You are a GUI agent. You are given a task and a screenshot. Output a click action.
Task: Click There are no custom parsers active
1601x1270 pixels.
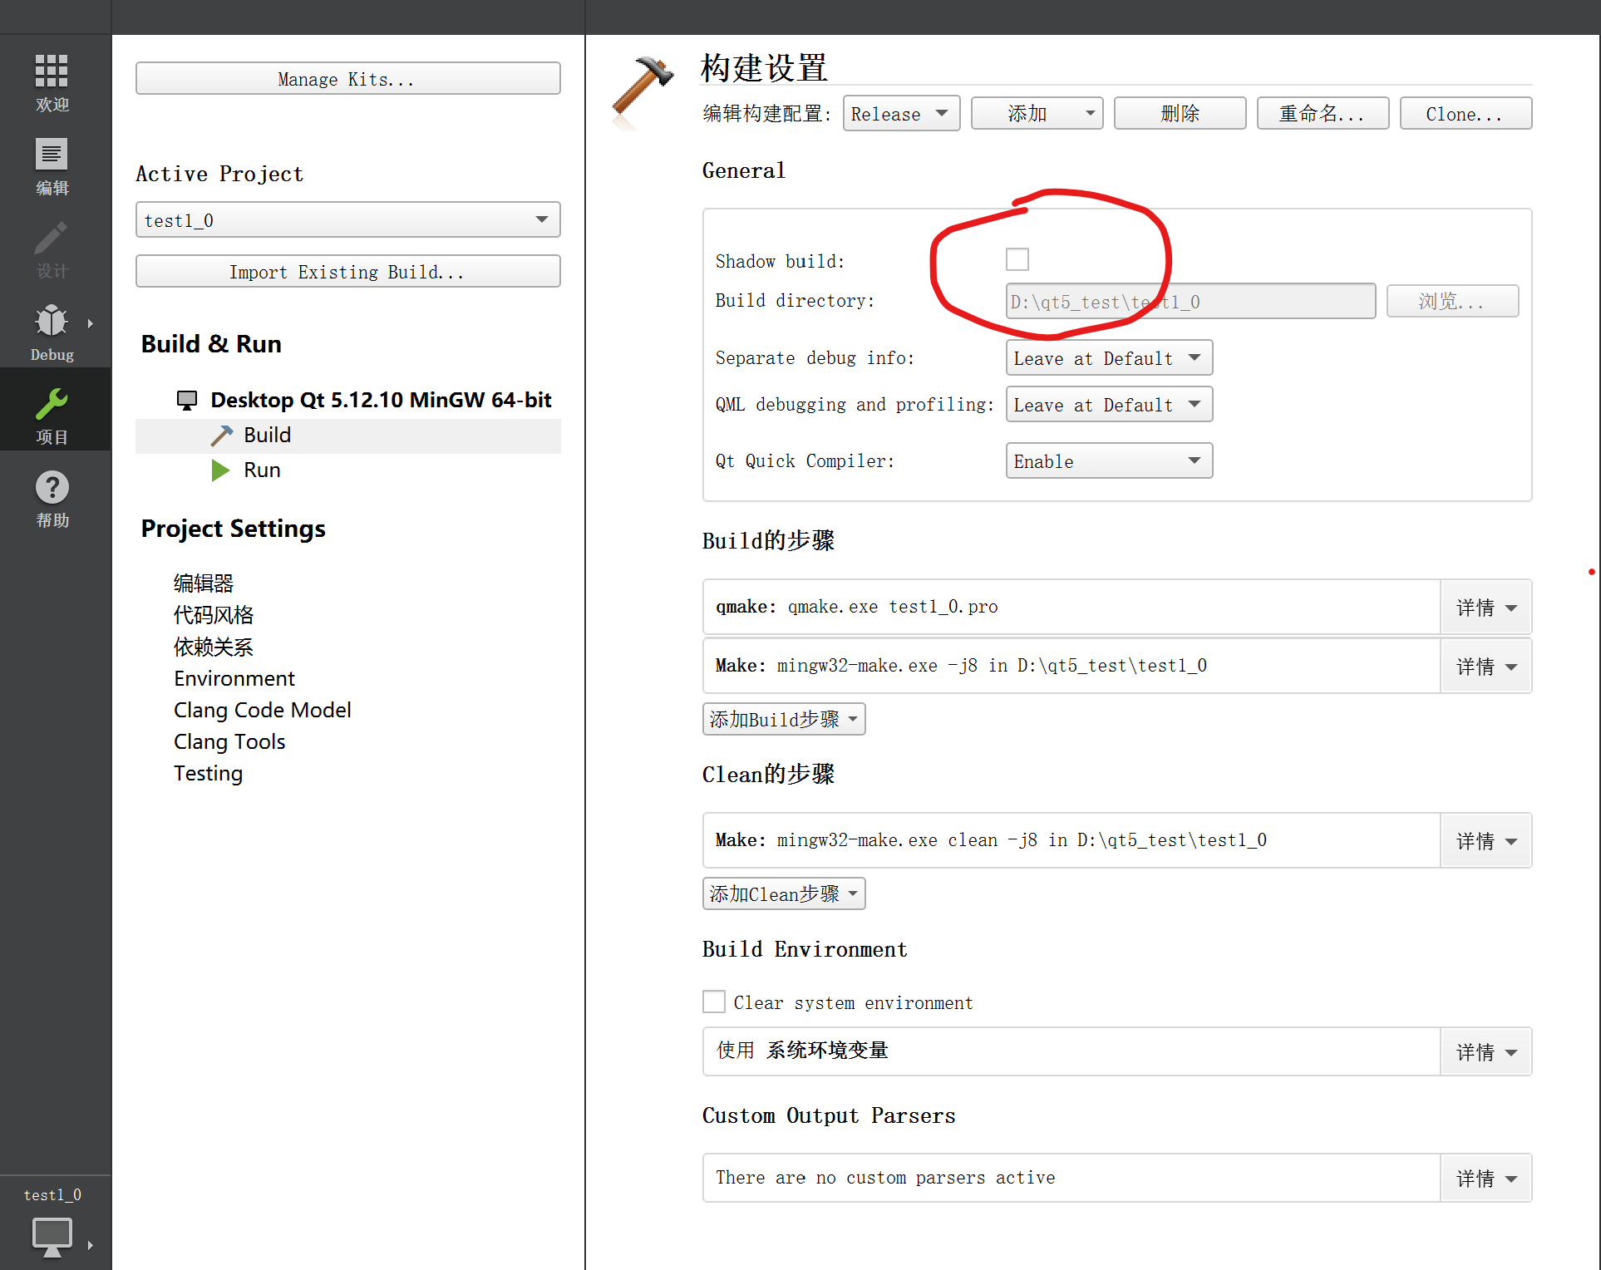tap(885, 1178)
